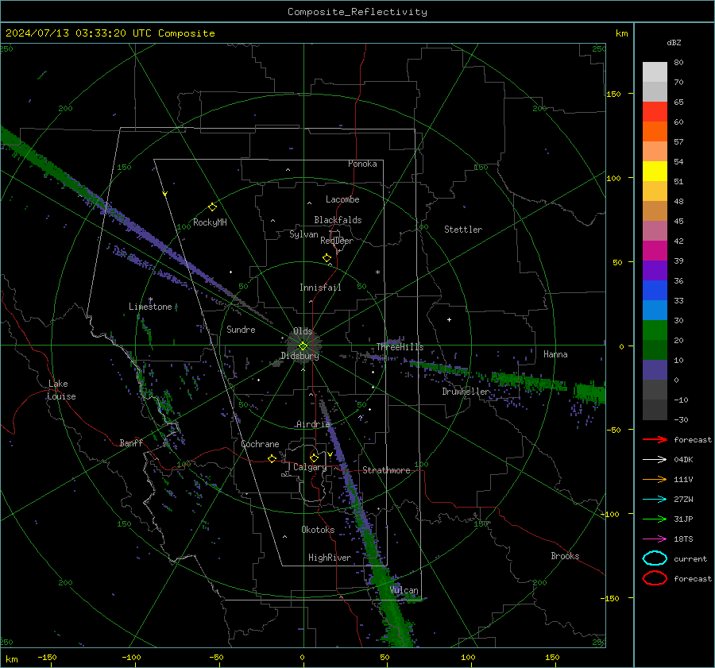The height and width of the screenshot is (668, 715).
Task: Click the Blackfalds city label
Action: (x=338, y=220)
